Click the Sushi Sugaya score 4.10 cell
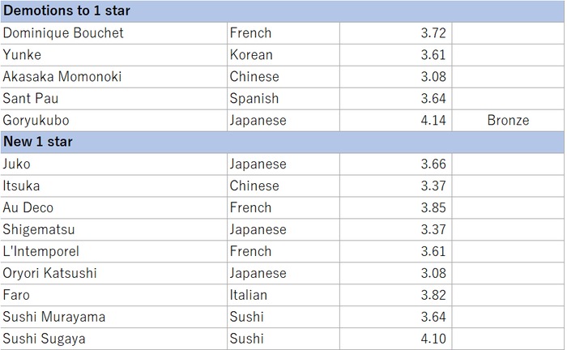 pos(395,339)
